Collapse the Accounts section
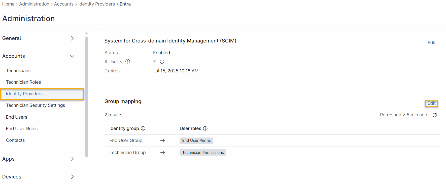This screenshot has width=446, height=185. [72, 56]
